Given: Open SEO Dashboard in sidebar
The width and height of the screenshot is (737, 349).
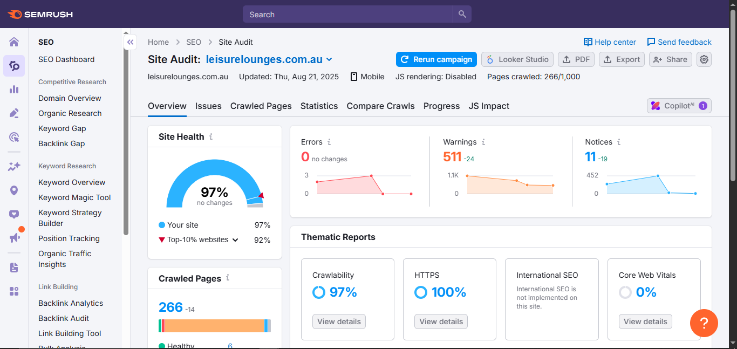Looking at the screenshot, I should (66, 59).
